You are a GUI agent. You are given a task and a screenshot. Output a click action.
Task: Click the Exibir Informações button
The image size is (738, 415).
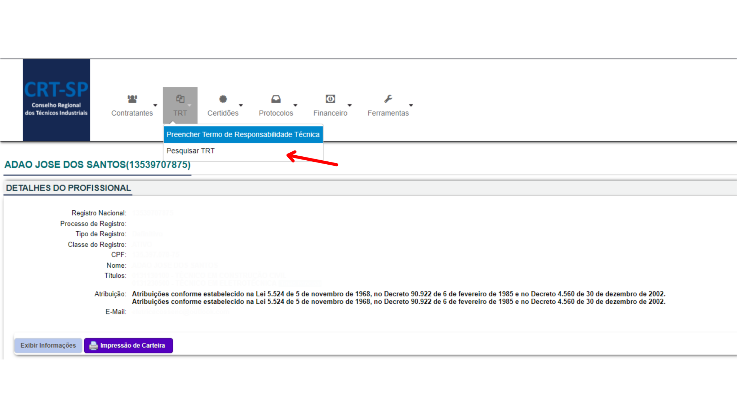coord(48,345)
